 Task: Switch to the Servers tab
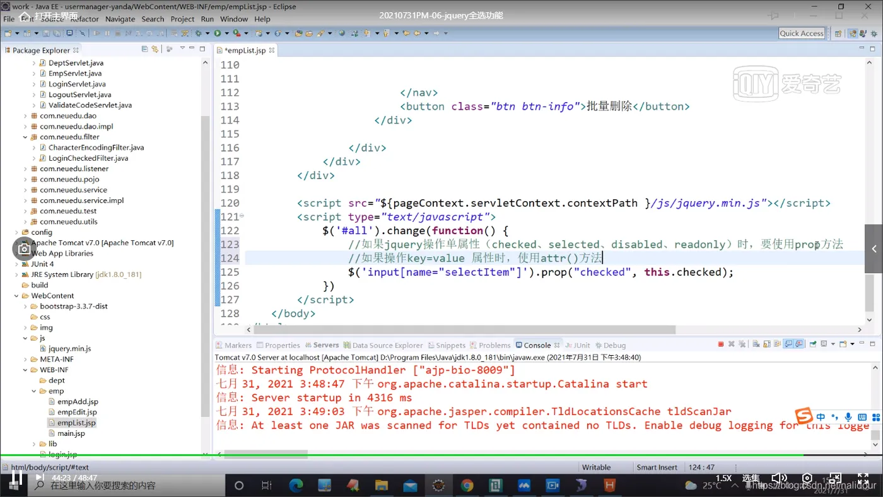click(x=322, y=345)
